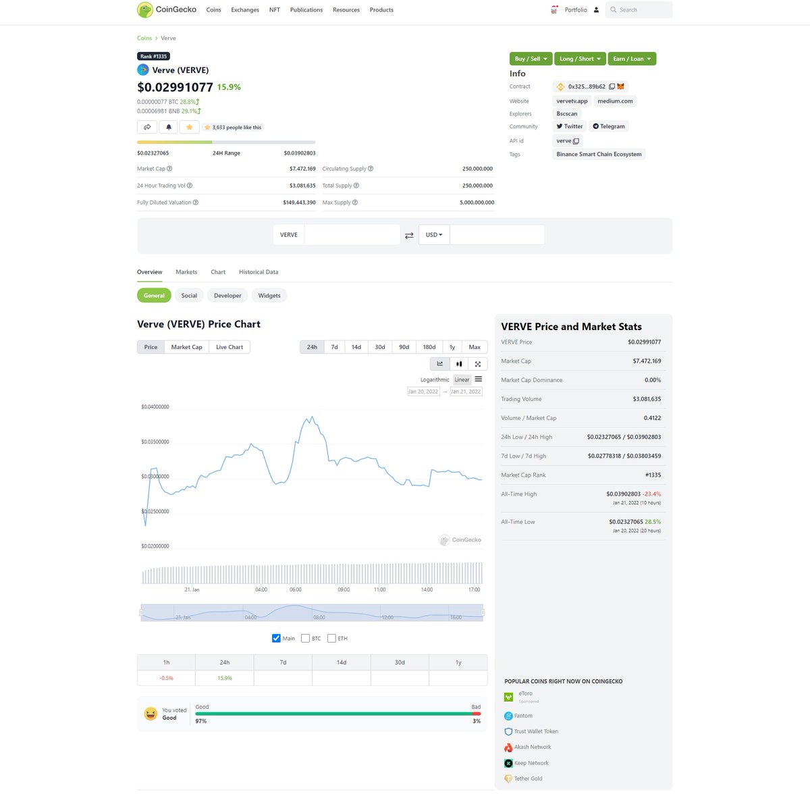This screenshot has height=794, width=810.
Task: Open the chart hamburger menu icon
Action: click(x=478, y=379)
